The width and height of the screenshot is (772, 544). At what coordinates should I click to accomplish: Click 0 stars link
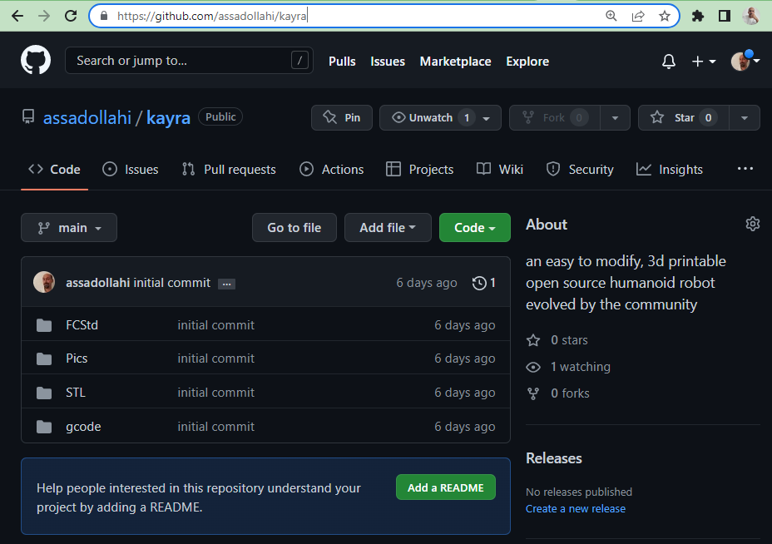[569, 340]
